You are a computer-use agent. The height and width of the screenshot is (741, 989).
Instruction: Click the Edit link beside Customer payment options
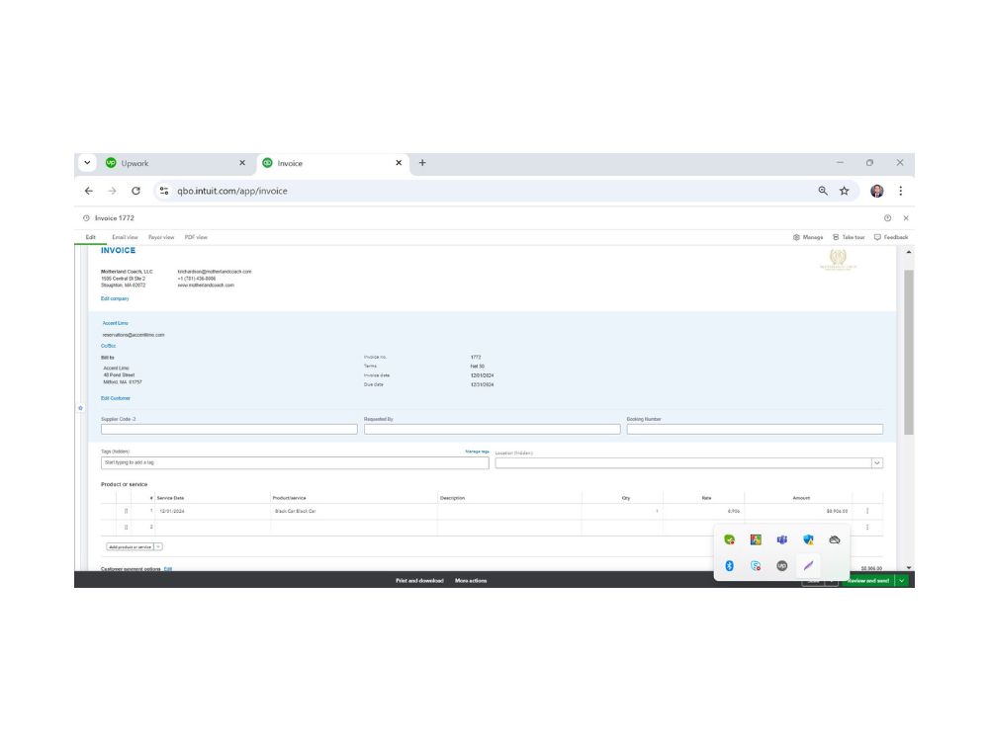coord(168,569)
